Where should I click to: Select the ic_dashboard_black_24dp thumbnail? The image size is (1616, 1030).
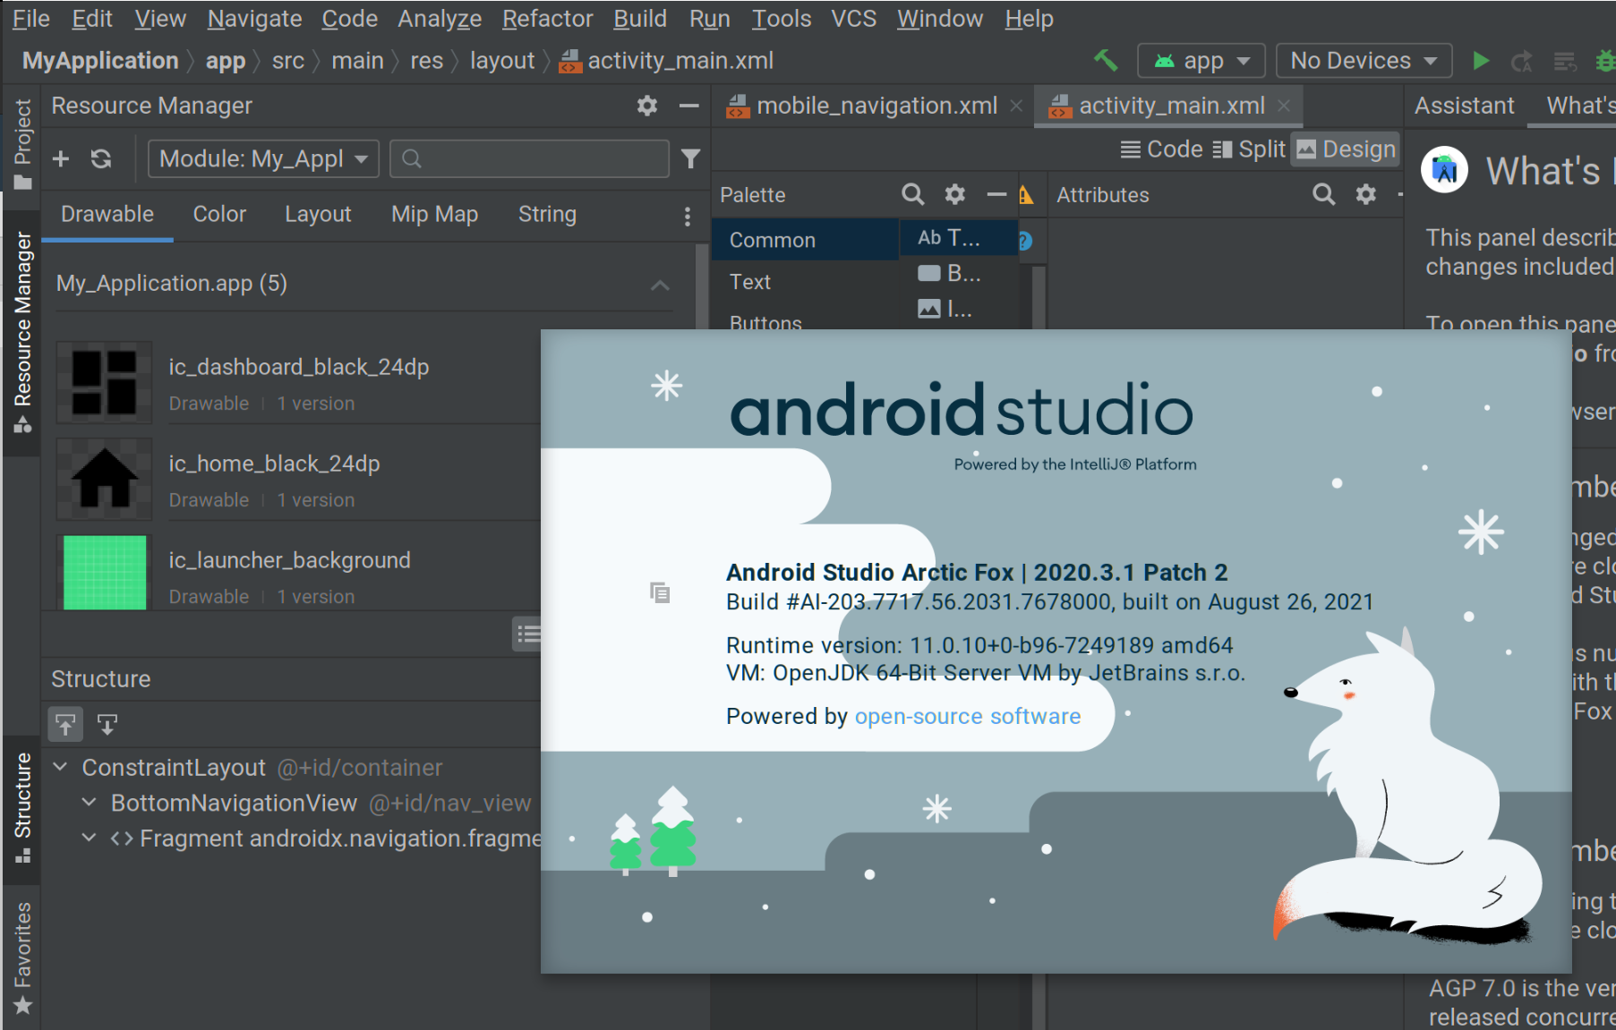[104, 382]
